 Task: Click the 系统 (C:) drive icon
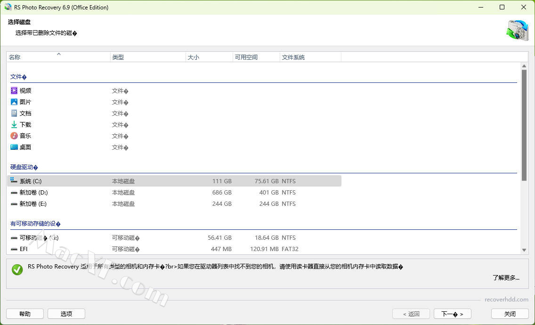14,180
